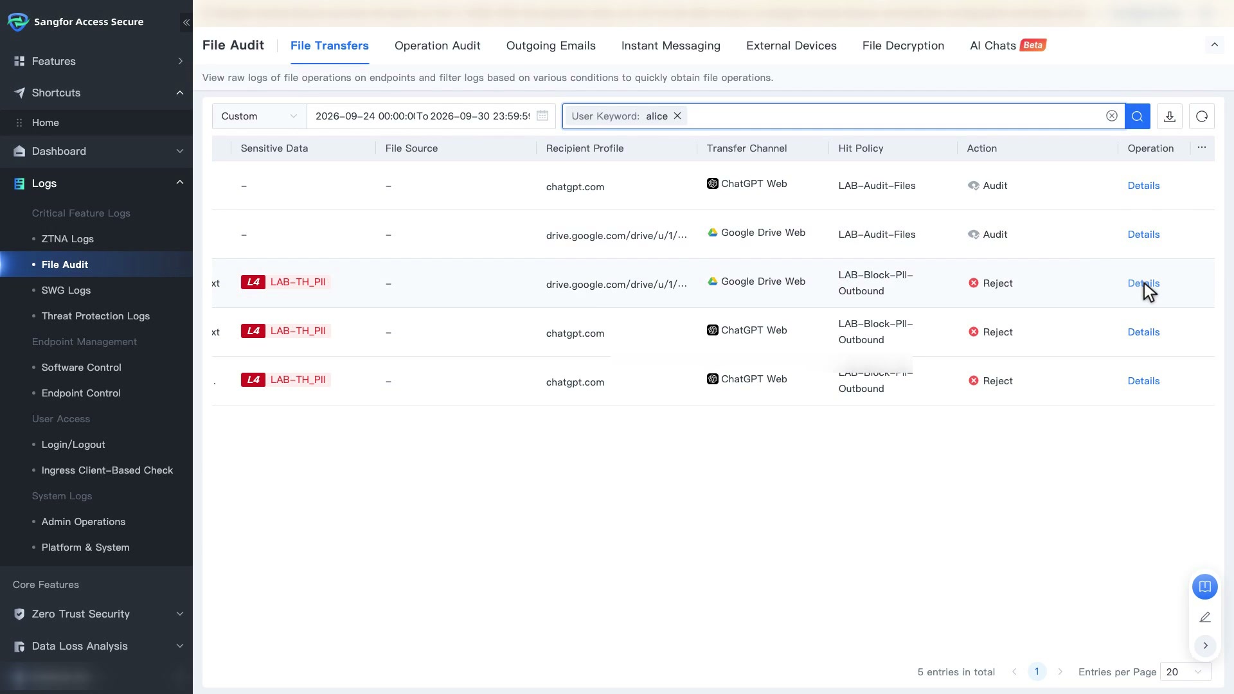This screenshot has width=1234, height=694.
Task: Click the Dashboard icon in sidebar
Action: pyautogui.click(x=19, y=151)
